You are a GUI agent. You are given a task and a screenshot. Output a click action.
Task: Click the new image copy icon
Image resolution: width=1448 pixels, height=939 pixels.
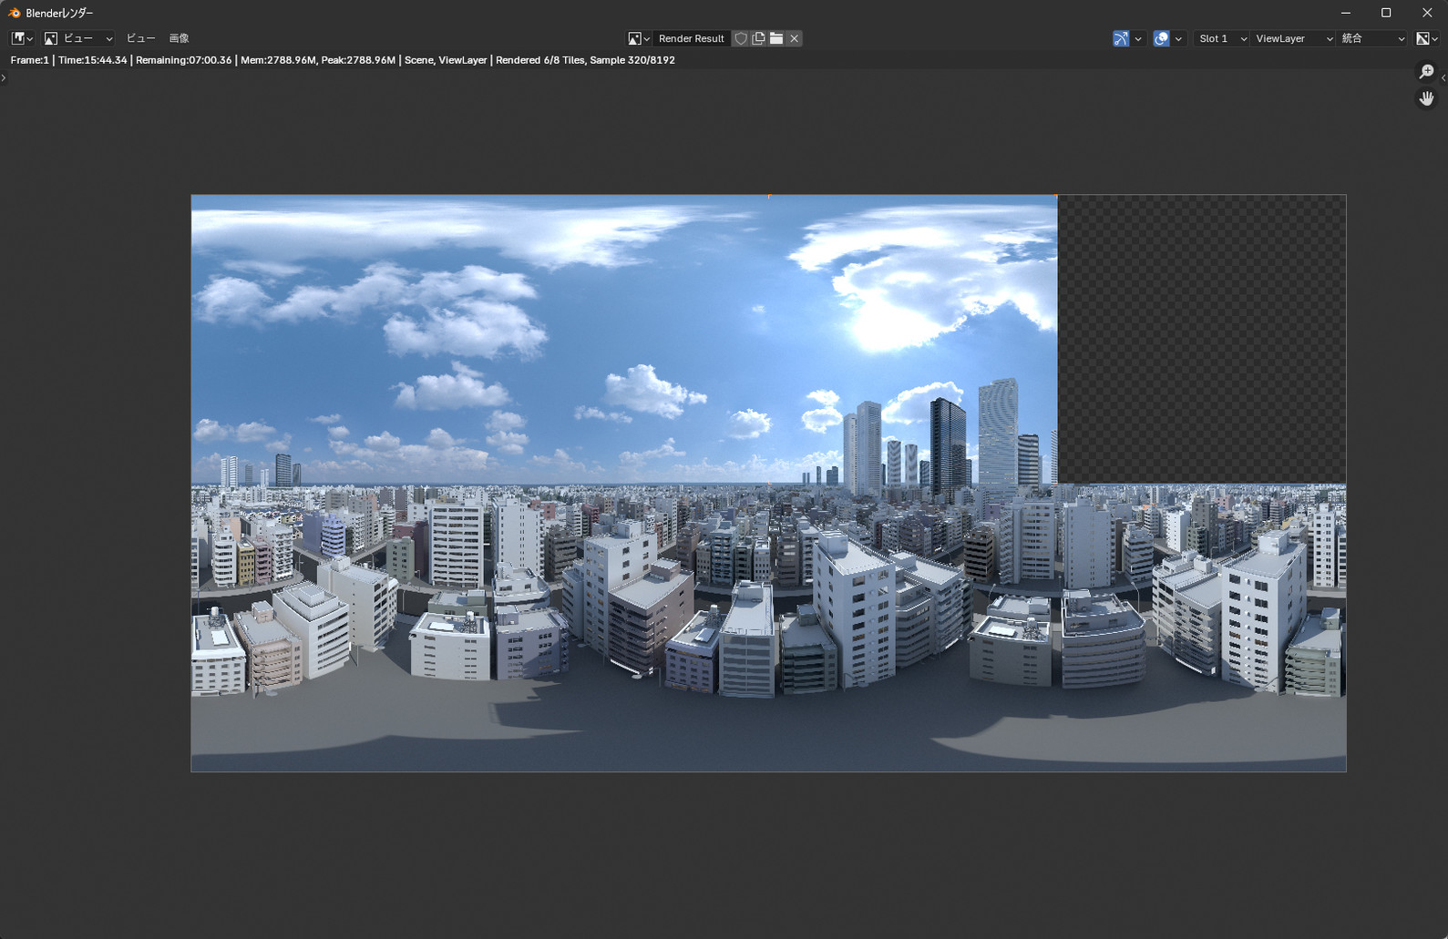point(758,38)
